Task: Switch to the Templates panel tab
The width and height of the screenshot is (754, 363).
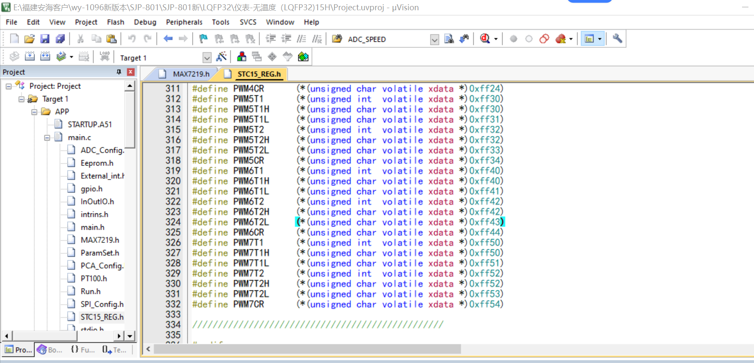Action: [x=114, y=350]
